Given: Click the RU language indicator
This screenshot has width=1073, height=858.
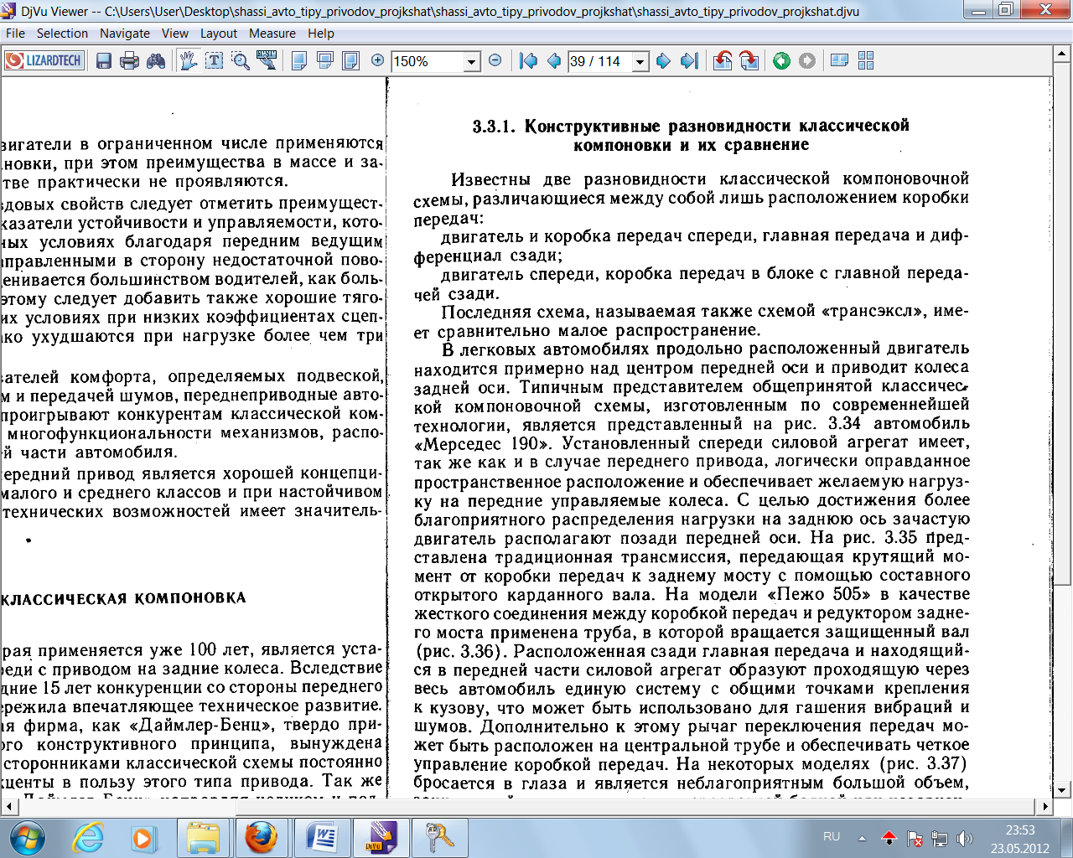Looking at the screenshot, I should [x=832, y=836].
